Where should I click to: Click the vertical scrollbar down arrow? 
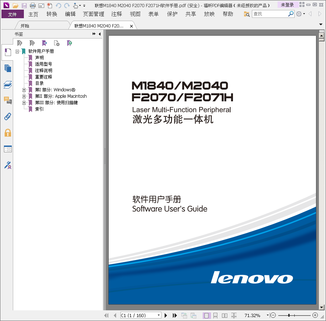pyautogui.click(x=322, y=307)
